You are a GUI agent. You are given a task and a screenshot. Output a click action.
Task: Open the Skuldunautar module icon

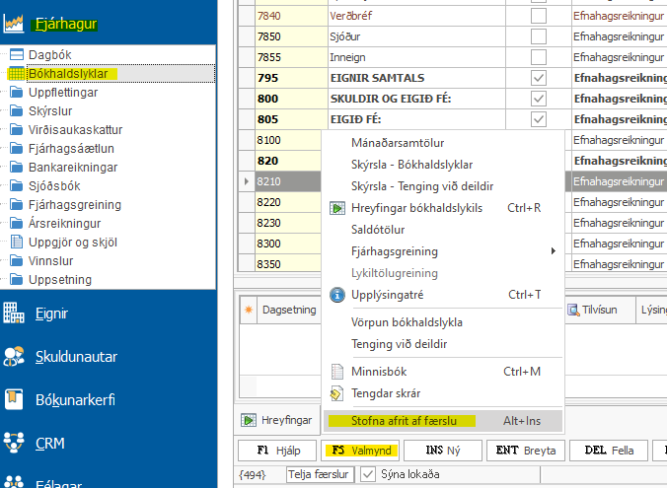(x=14, y=356)
